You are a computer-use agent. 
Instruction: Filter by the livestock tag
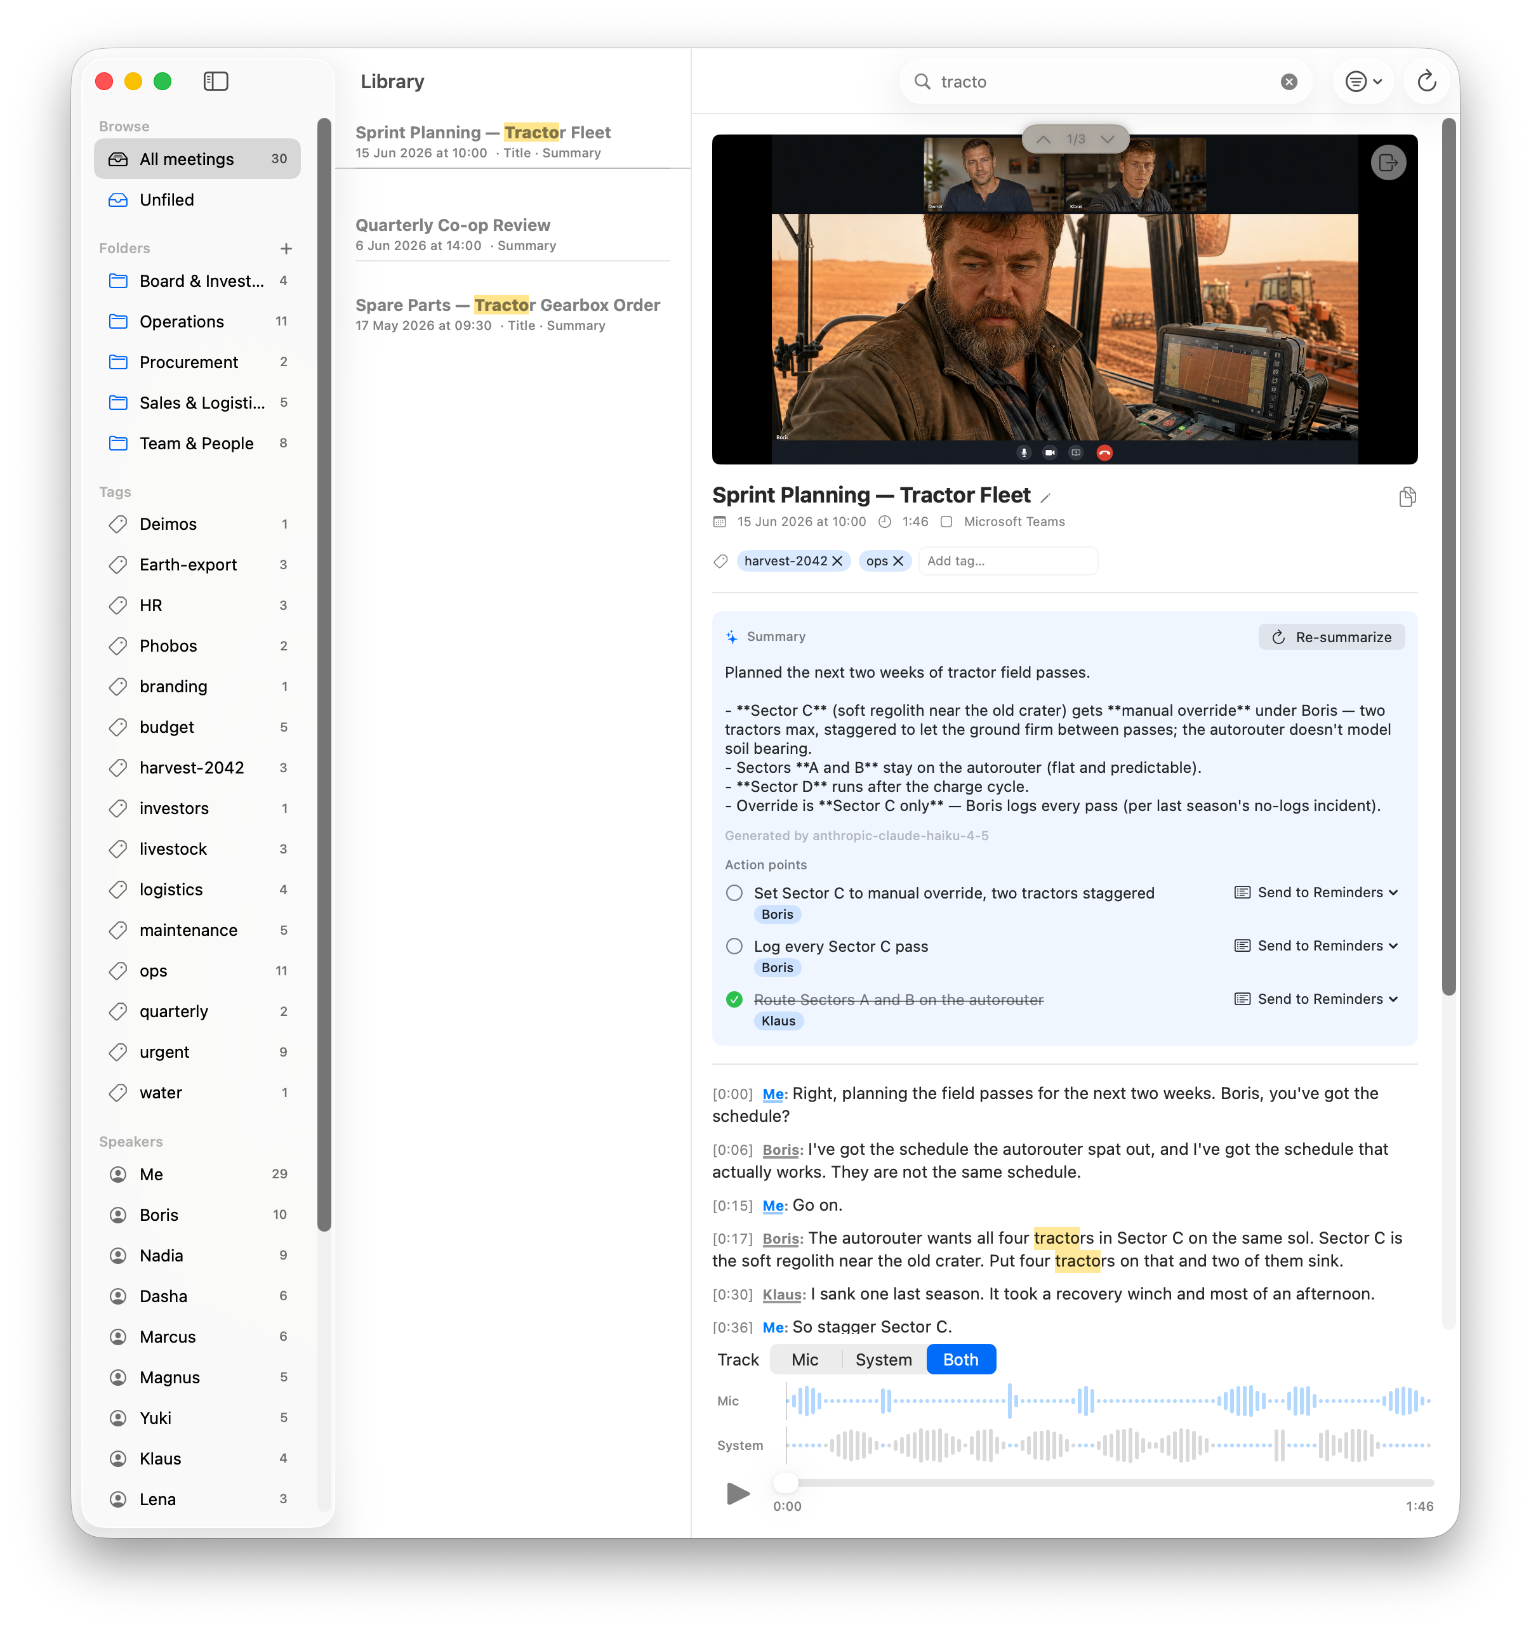click(197, 849)
